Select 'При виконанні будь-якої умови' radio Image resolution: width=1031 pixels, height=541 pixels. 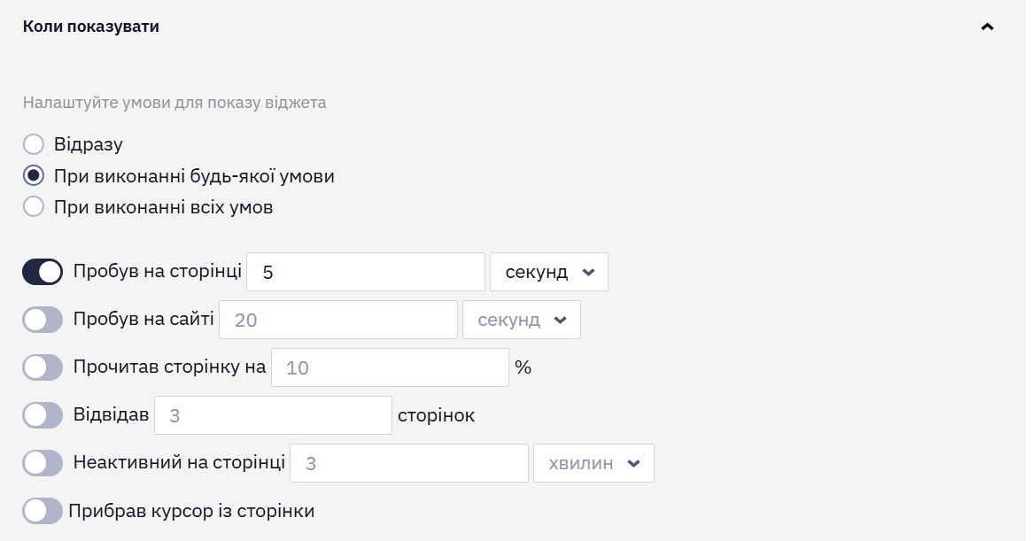[x=34, y=175]
